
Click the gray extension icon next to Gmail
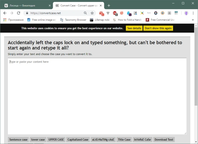tap(108, 13)
